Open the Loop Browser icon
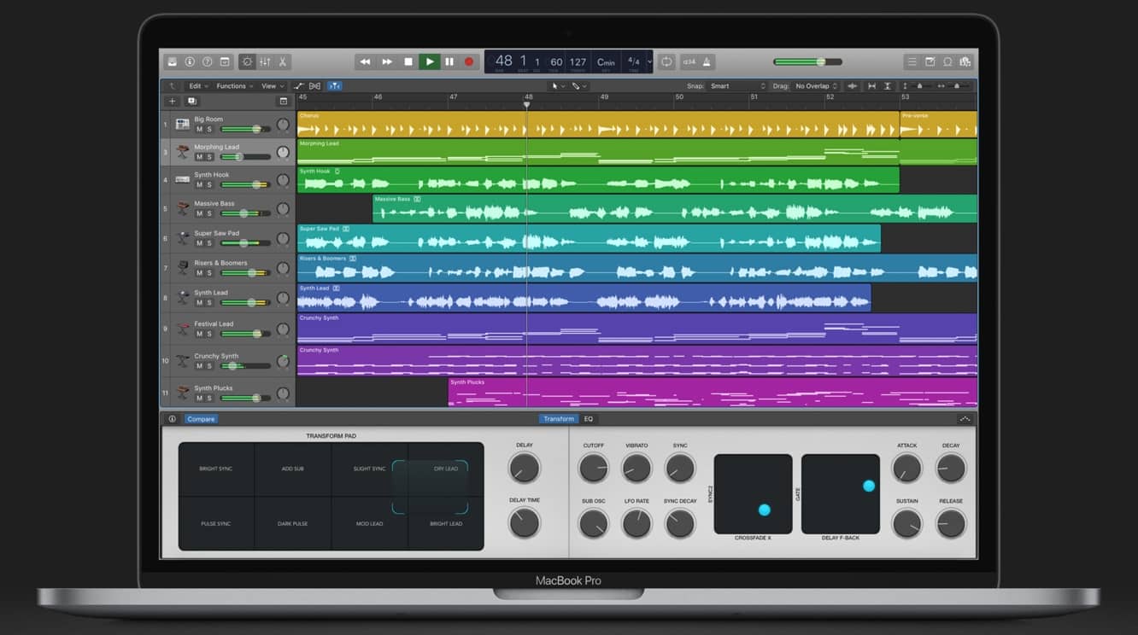 point(947,61)
